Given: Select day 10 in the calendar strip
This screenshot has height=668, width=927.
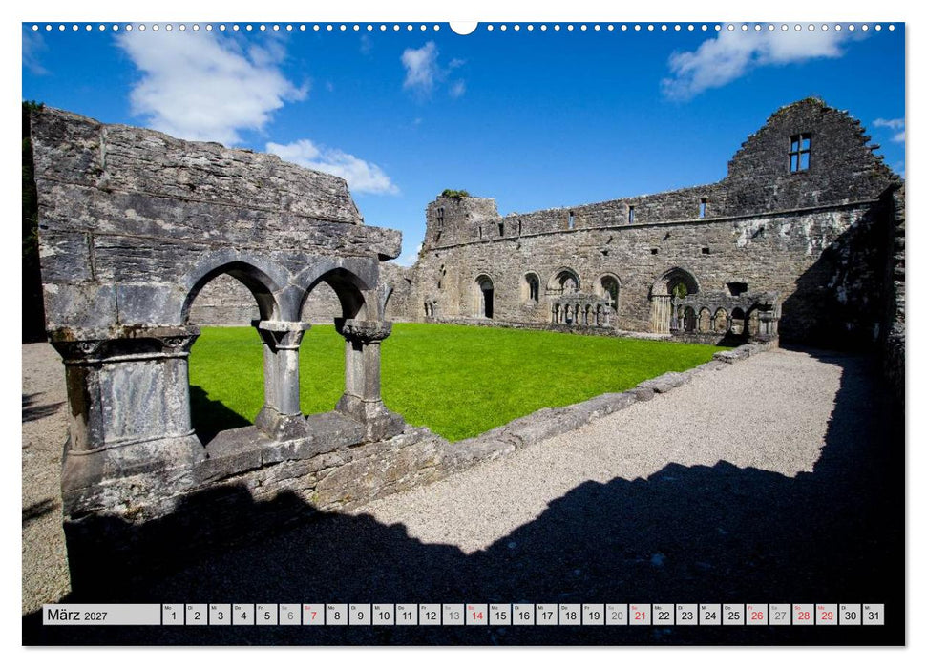Looking at the screenshot, I should 383,615.
